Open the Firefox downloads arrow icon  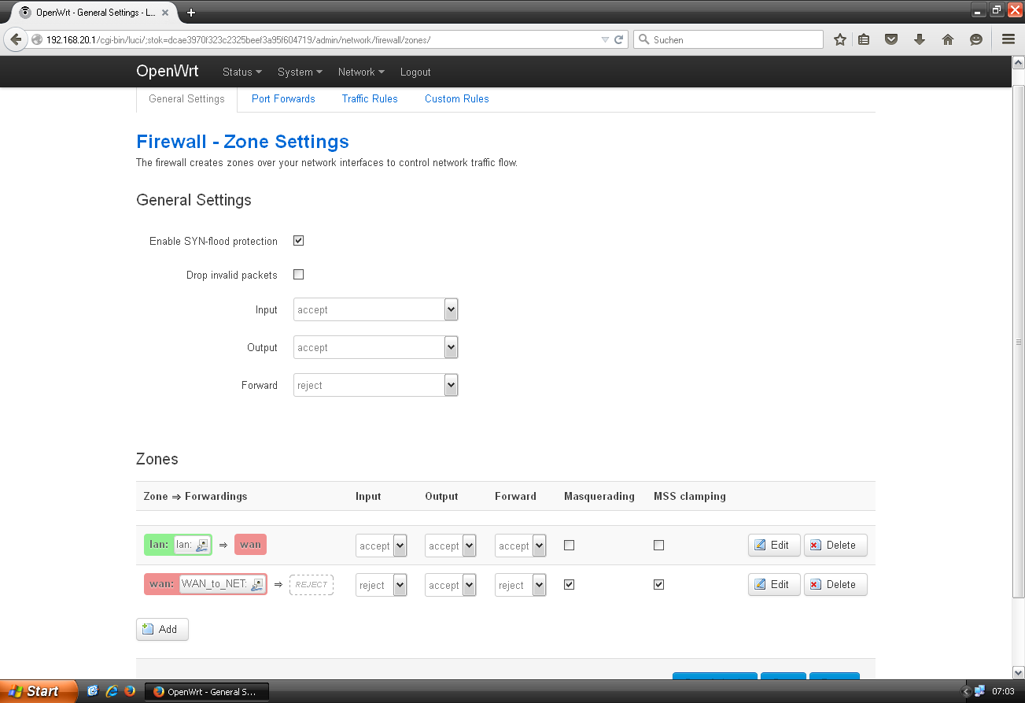pyautogui.click(x=919, y=39)
